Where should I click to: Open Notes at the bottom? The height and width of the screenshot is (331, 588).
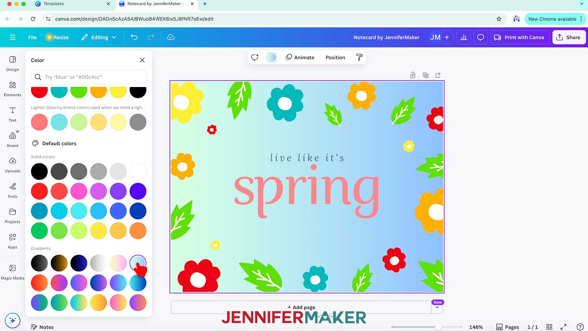(42, 327)
